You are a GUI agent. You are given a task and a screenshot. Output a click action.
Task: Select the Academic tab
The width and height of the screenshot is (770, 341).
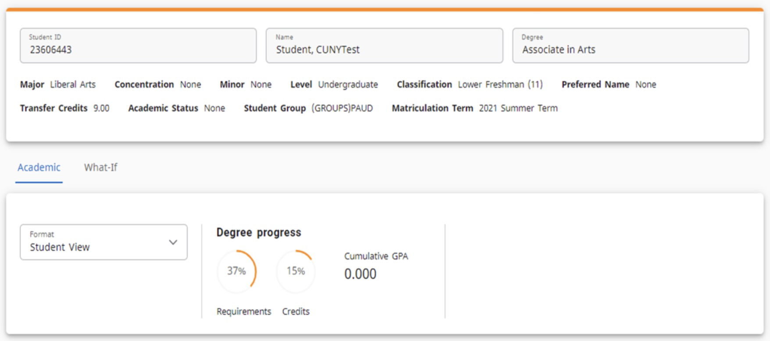(x=39, y=167)
